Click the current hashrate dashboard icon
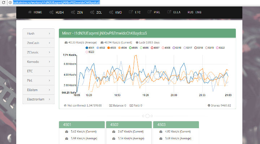 pyautogui.click(x=102, y=42)
